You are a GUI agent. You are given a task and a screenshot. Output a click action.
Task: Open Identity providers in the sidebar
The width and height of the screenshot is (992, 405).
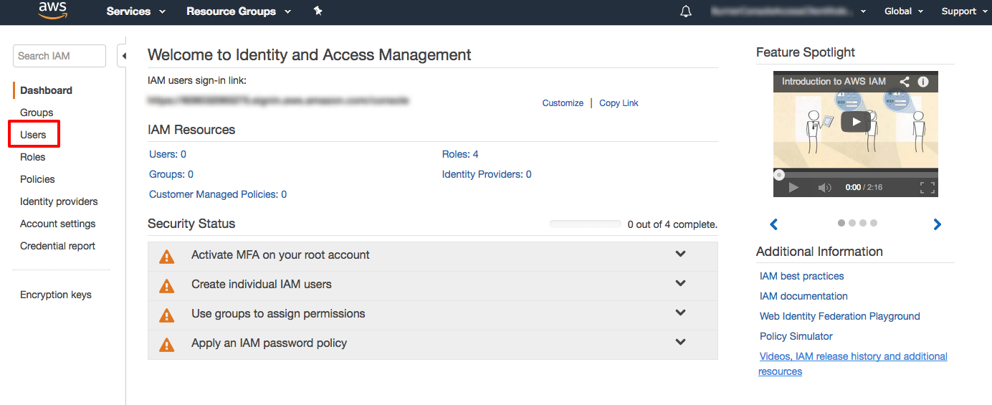(59, 201)
